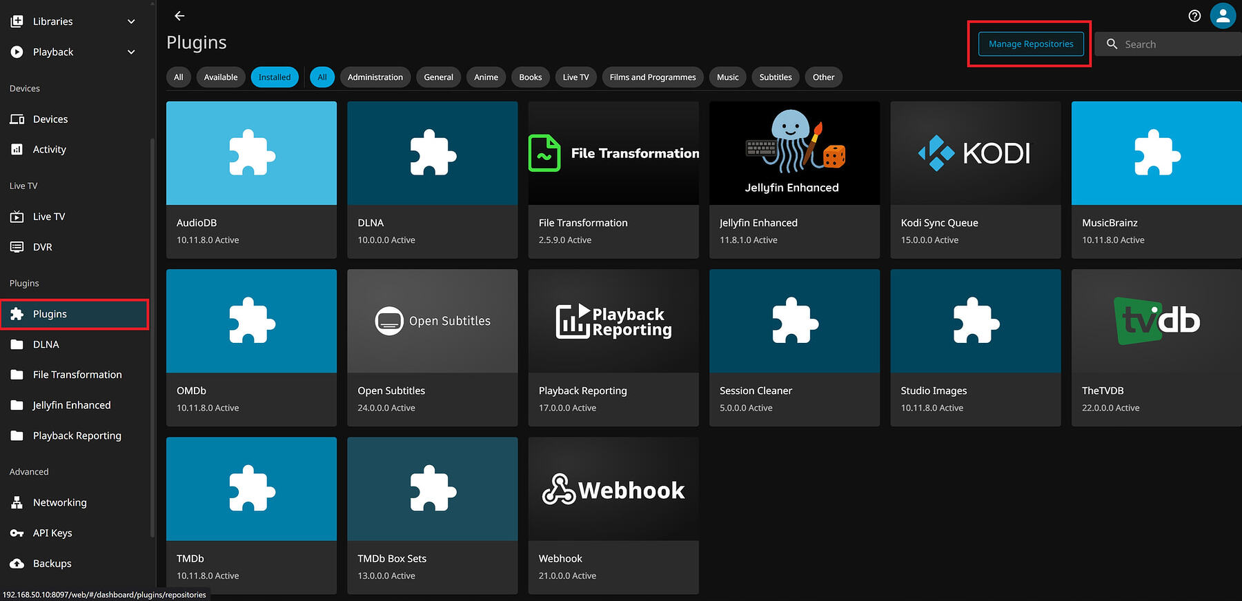Click the Playback Reporting folder icon in sidebar

tap(17, 435)
